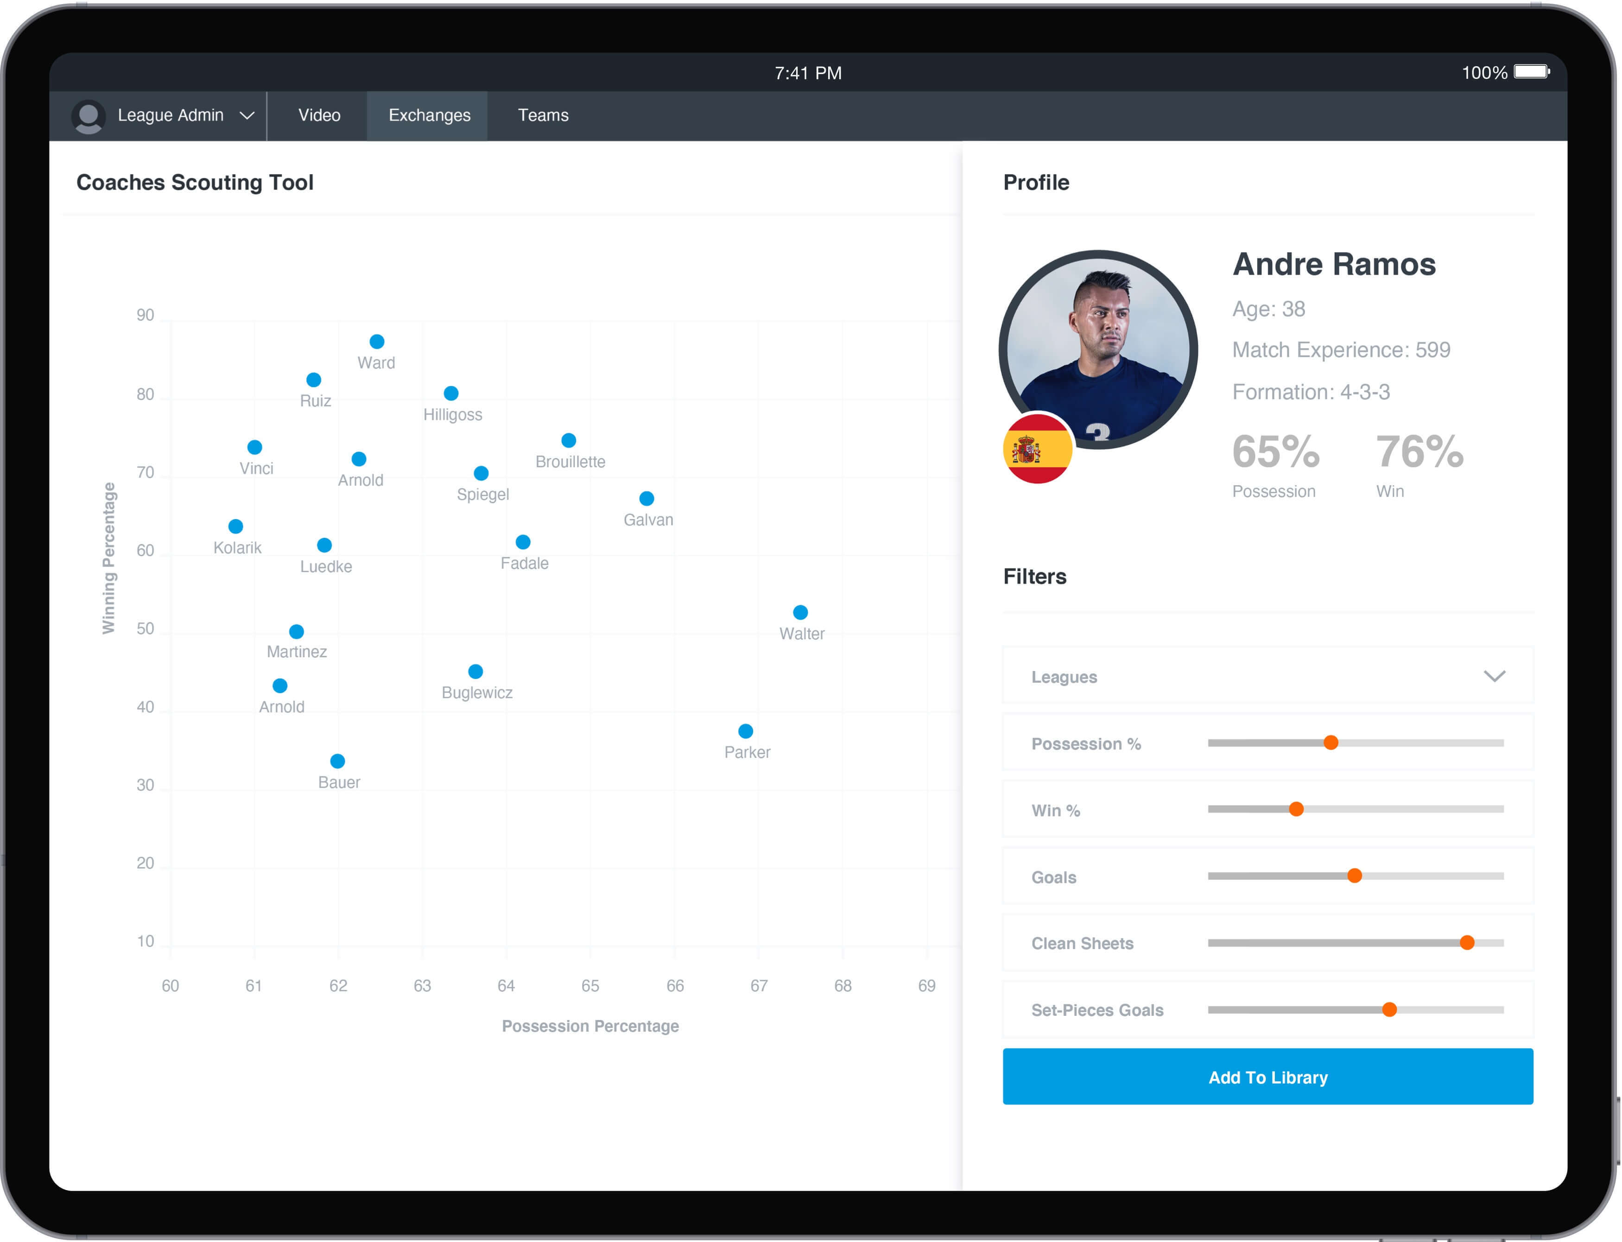The width and height of the screenshot is (1622, 1242).
Task: Select the Walter data point dot
Action: [x=800, y=612]
